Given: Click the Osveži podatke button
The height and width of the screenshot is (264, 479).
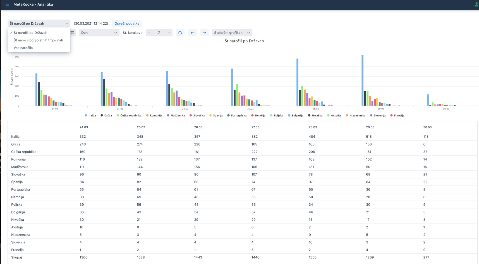Looking at the screenshot, I should (127, 23).
